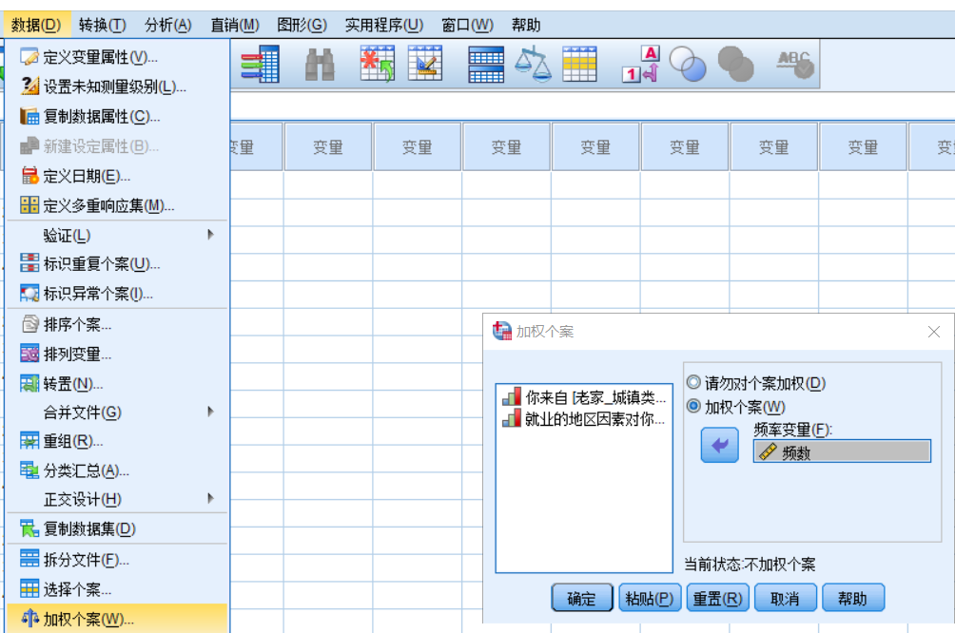This screenshot has height=633, width=955.
Task: Click the 重置(R) button
Action: tap(717, 598)
